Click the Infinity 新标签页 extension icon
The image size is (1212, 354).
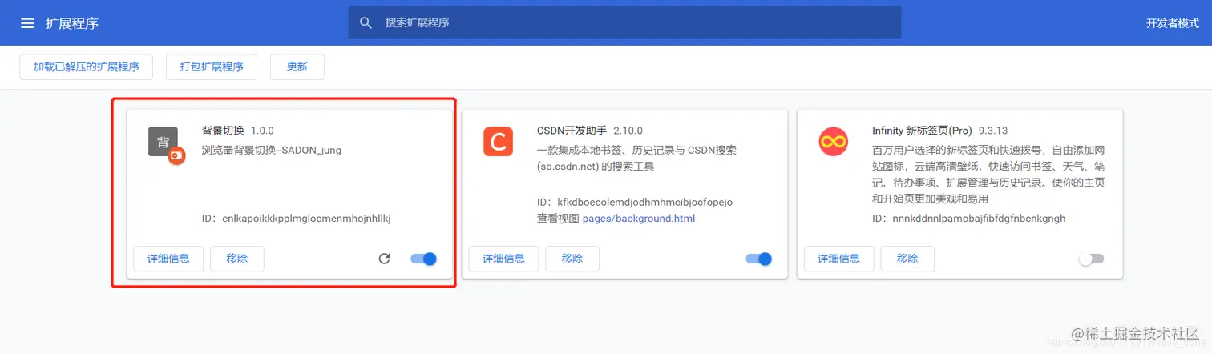(x=833, y=142)
